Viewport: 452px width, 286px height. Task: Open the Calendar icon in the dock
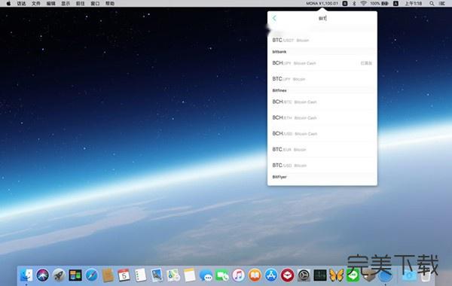pos(124,275)
